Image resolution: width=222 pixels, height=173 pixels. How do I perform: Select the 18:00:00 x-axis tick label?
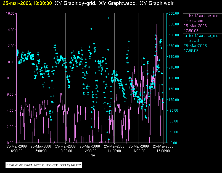coord(163,151)
